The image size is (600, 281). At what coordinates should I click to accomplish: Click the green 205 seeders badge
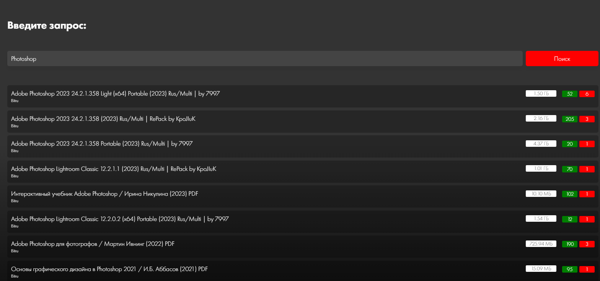(x=570, y=119)
